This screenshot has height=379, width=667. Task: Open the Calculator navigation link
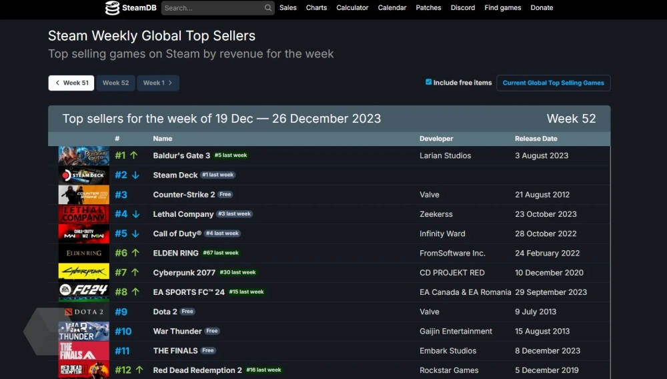click(352, 8)
